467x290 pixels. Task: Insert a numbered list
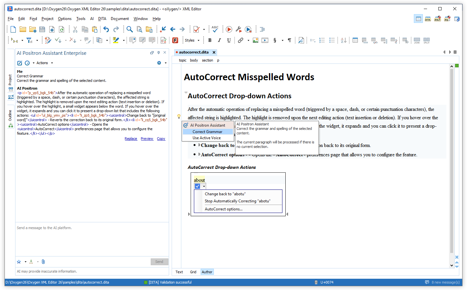(x=322, y=40)
